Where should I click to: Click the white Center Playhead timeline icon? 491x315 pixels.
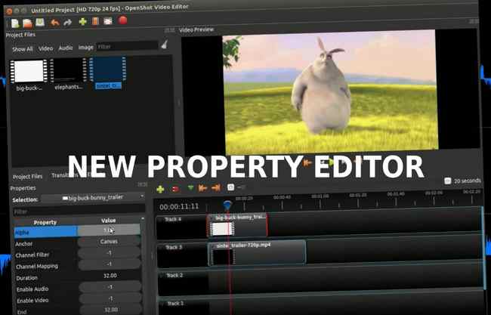click(x=230, y=187)
